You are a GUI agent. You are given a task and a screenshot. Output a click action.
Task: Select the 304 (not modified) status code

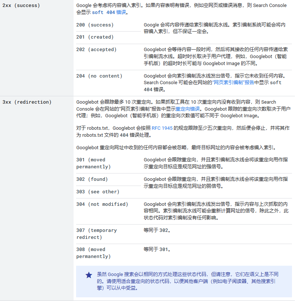click(102, 204)
